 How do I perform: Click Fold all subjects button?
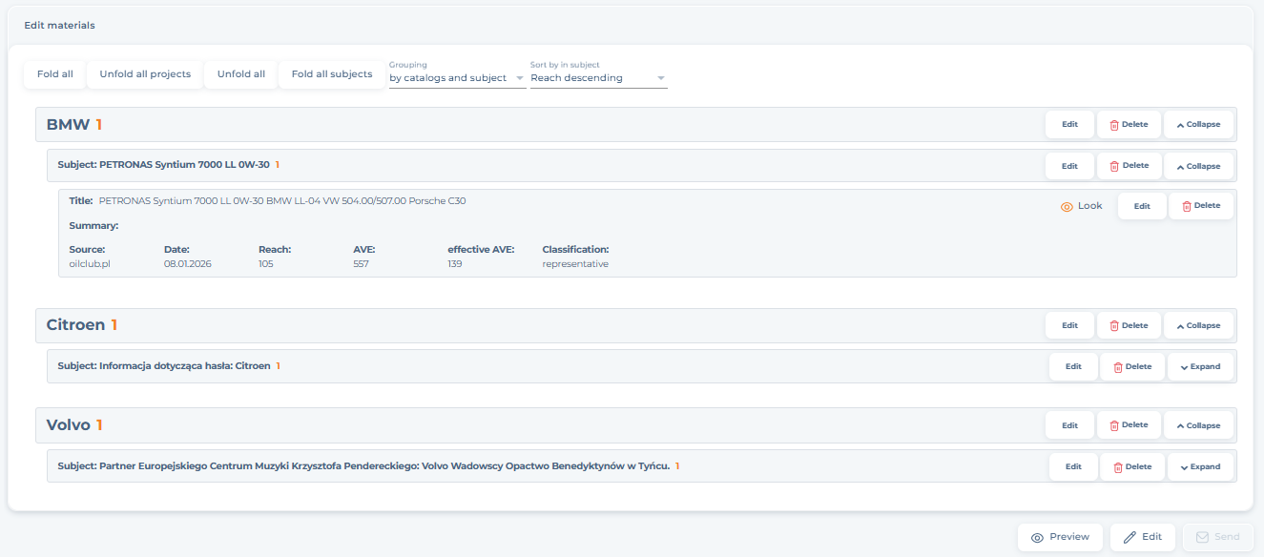[x=332, y=74]
